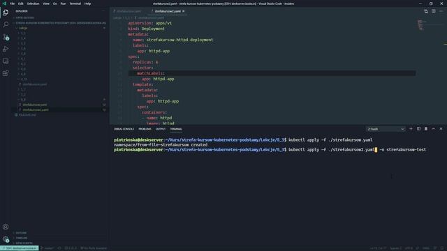This screenshot has height=251, width=447.
Task: Click the 'replicas: 6' line in the editor
Action: point(145,62)
